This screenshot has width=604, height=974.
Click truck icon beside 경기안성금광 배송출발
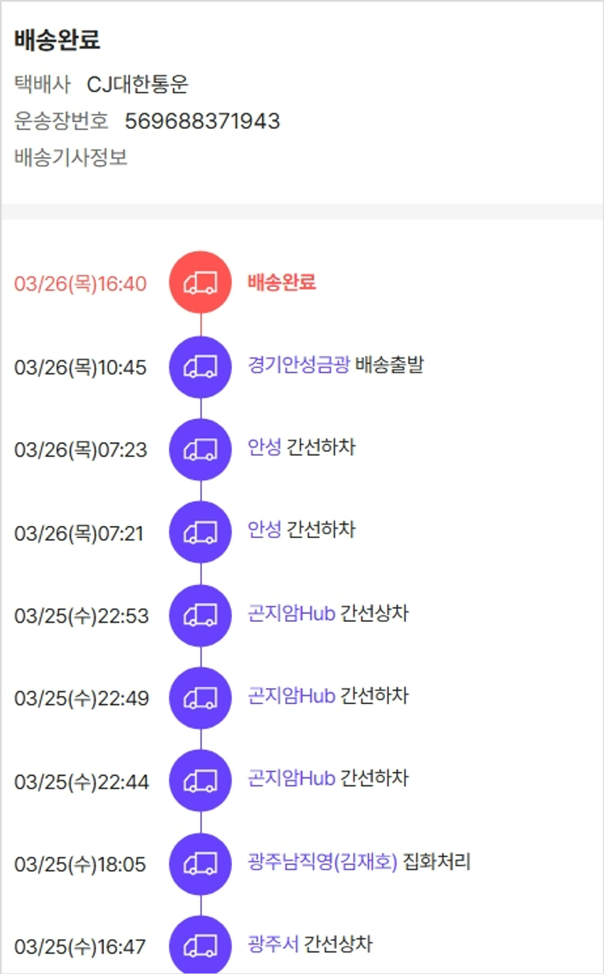coord(201,367)
